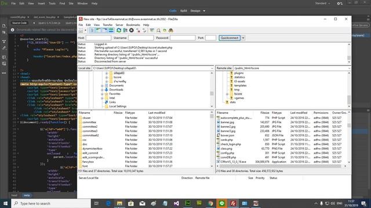Cancel current operation with black X icon

point(132,31)
